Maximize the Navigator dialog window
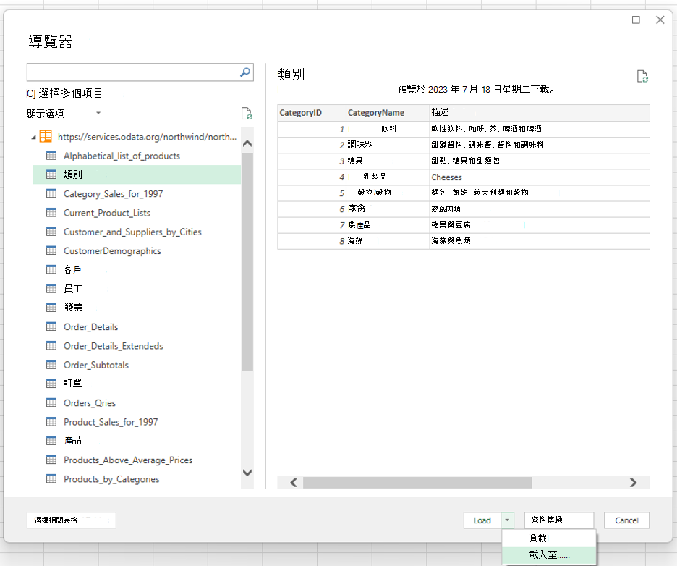The width and height of the screenshot is (677, 566). click(x=636, y=20)
